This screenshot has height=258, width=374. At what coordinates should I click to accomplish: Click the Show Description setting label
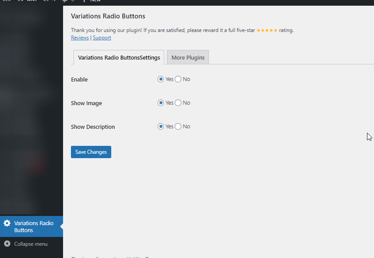click(93, 127)
